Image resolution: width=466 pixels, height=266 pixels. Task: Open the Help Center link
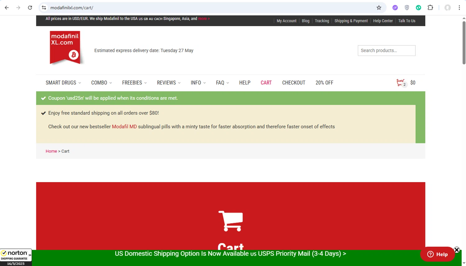point(383,21)
